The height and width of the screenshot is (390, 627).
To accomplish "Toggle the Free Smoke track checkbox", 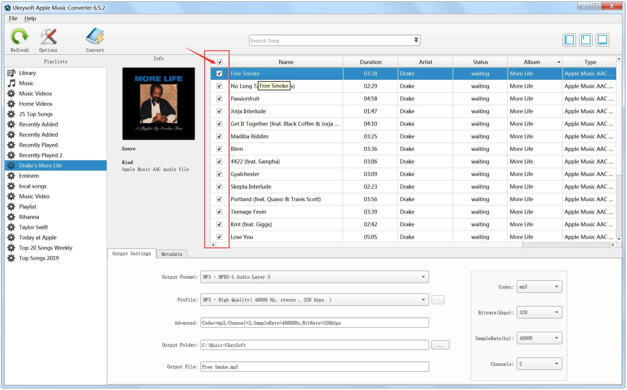I will pos(219,73).
